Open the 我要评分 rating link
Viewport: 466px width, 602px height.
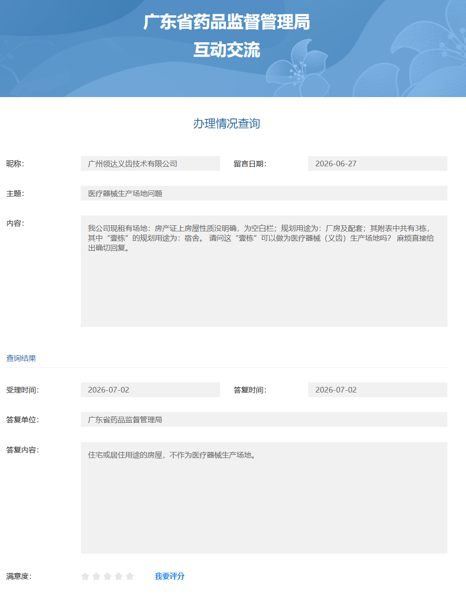click(x=169, y=576)
